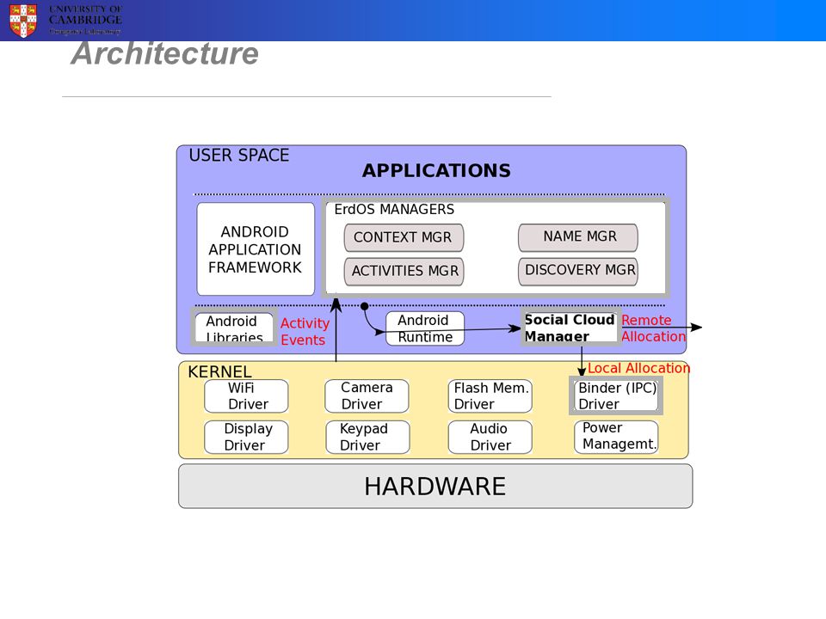Screen dimensions: 826x619
Task: Select the Keypad Driver box
Action: click(x=367, y=437)
